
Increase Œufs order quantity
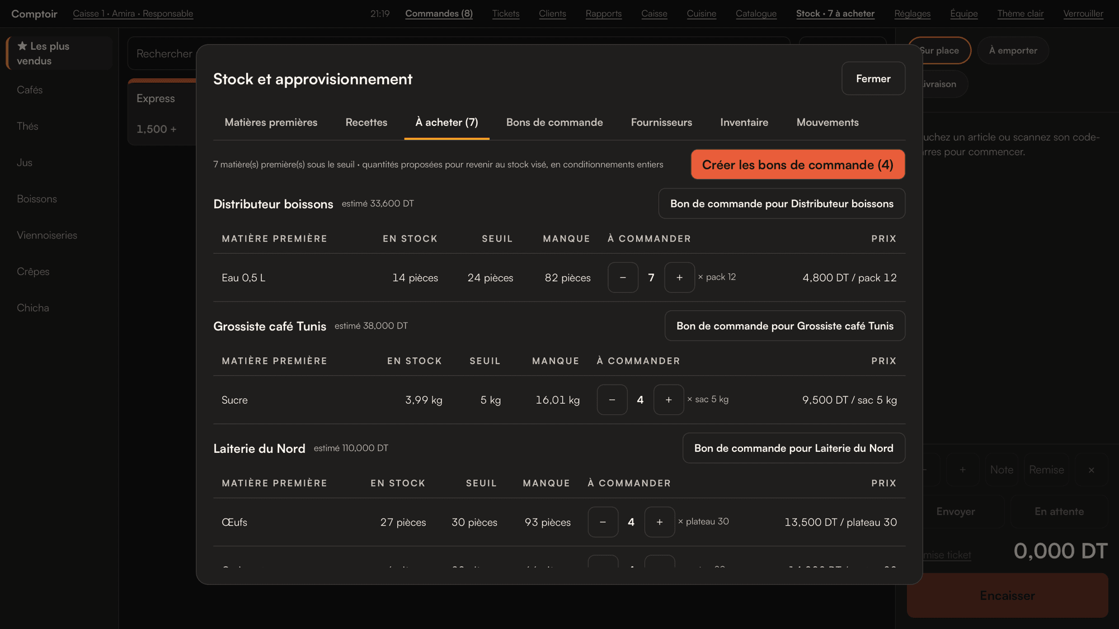(x=660, y=522)
